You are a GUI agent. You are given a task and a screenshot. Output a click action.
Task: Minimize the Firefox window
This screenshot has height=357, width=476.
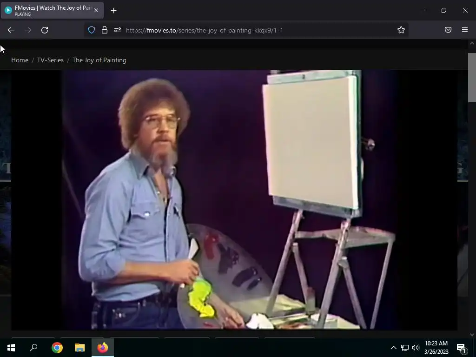coord(422,10)
